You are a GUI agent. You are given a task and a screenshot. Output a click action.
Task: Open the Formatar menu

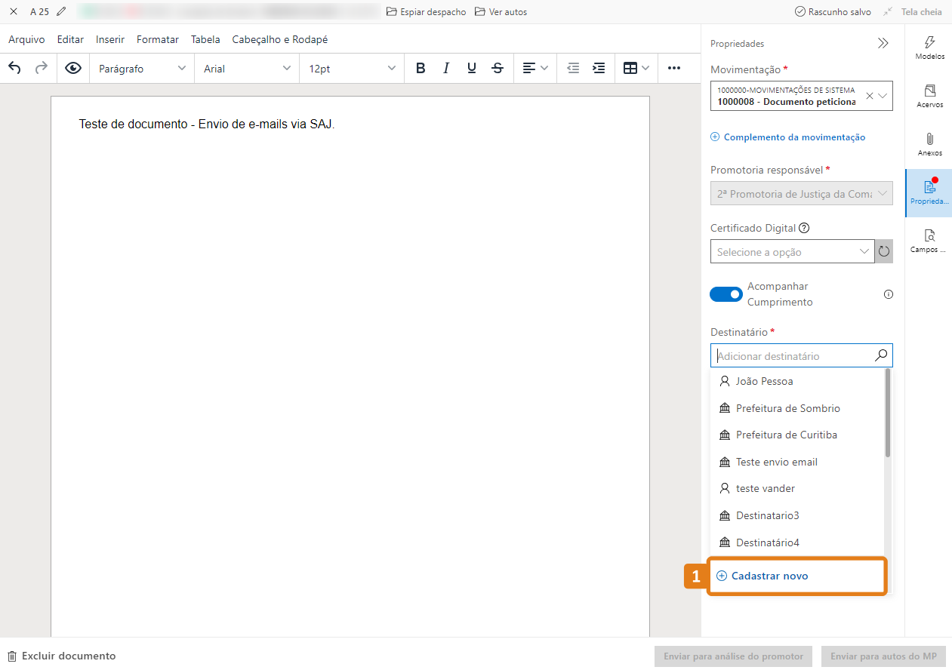(157, 39)
